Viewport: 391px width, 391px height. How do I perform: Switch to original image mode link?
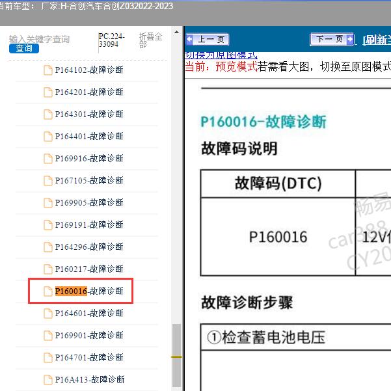221,55
